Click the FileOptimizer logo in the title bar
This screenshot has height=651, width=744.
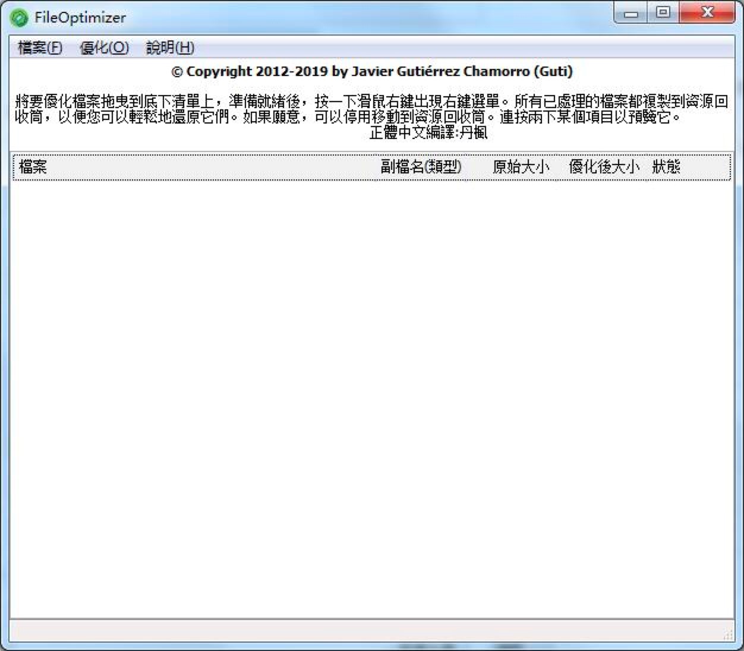tap(18, 17)
